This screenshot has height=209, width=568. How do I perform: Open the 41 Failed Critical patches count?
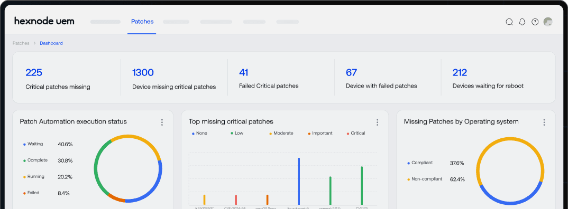click(243, 72)
